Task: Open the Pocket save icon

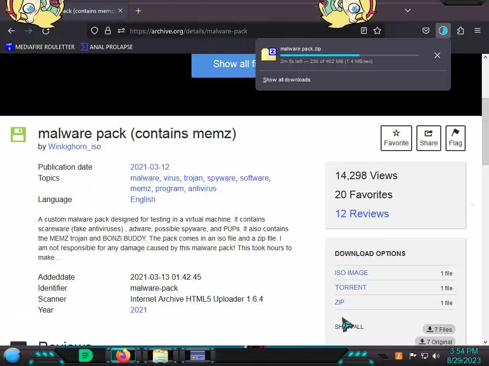Action: [425, 31]
